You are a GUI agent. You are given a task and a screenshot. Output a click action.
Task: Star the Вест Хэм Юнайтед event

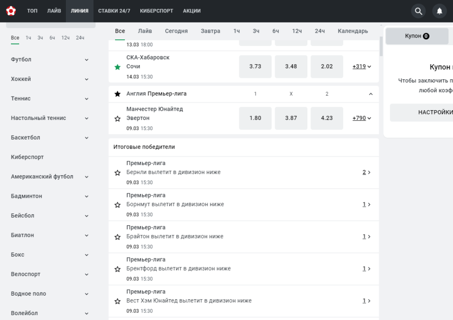[x=117, y=301]
